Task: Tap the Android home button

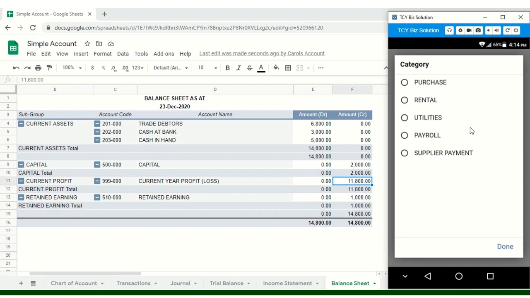Action: [459, 276]
